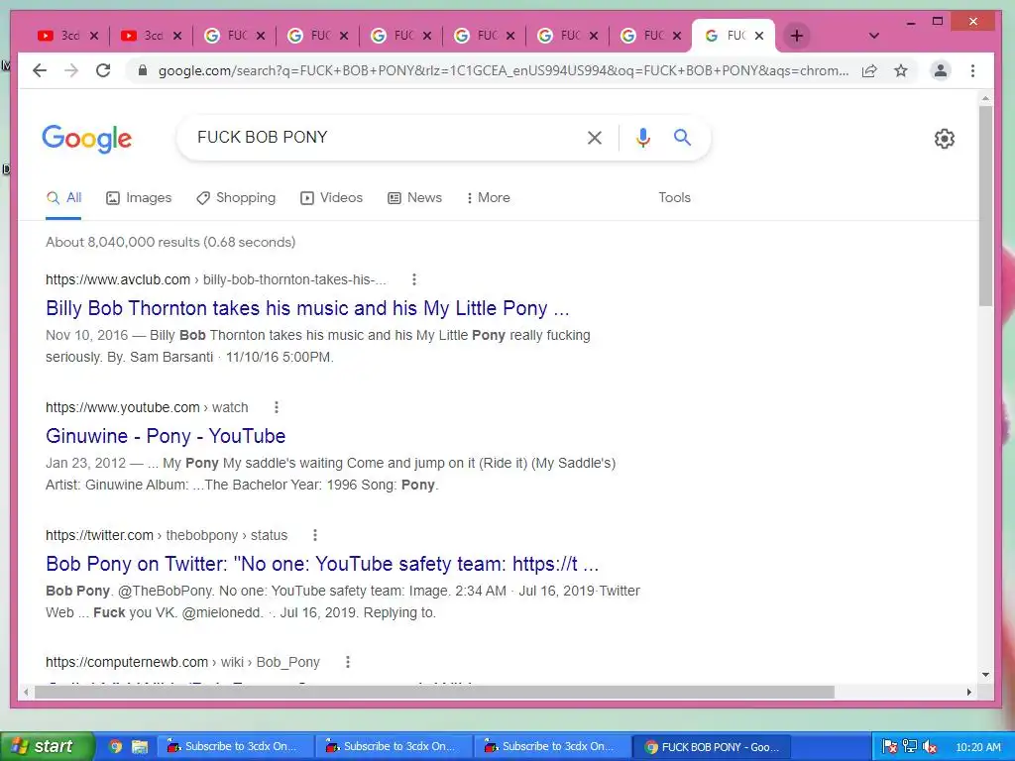Screen dimensions: 1015x761
Task: Open Chrome's three-dot menu
Action: 972,70
